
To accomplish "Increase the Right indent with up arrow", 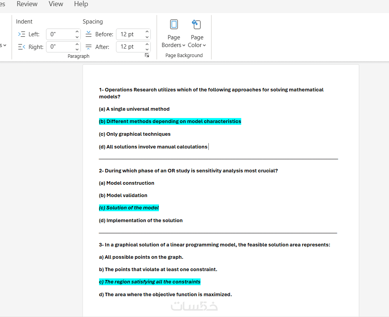I will coord(77,44).
